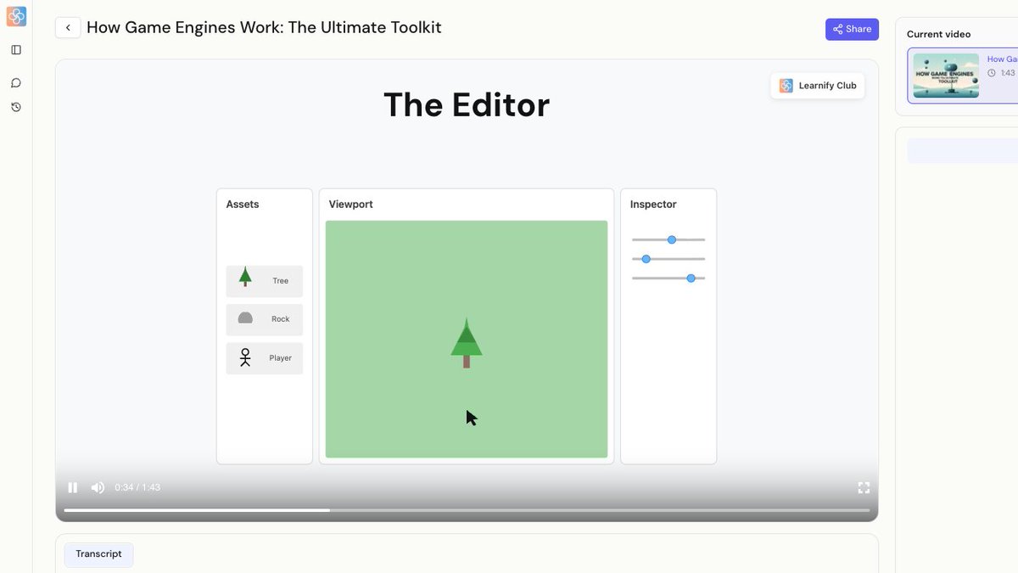Click the '0:34 / 1:43' time display

137,487
